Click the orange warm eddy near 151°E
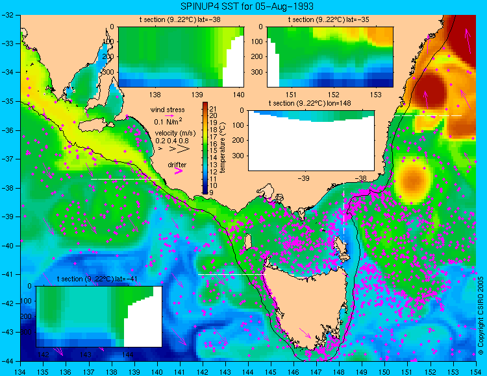This screenshot has width=487, height=376. point(413,180)
